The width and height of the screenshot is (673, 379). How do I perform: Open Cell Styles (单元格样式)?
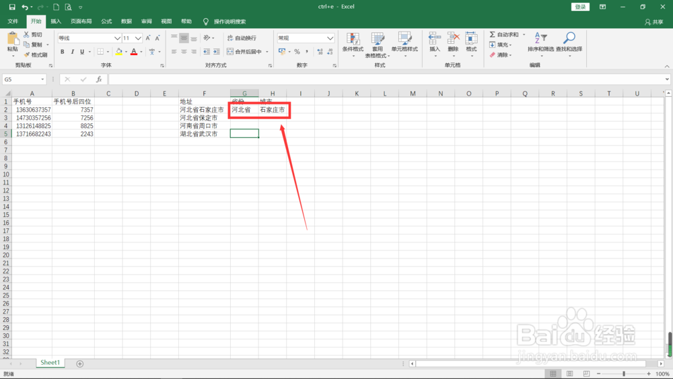(404, 44)
